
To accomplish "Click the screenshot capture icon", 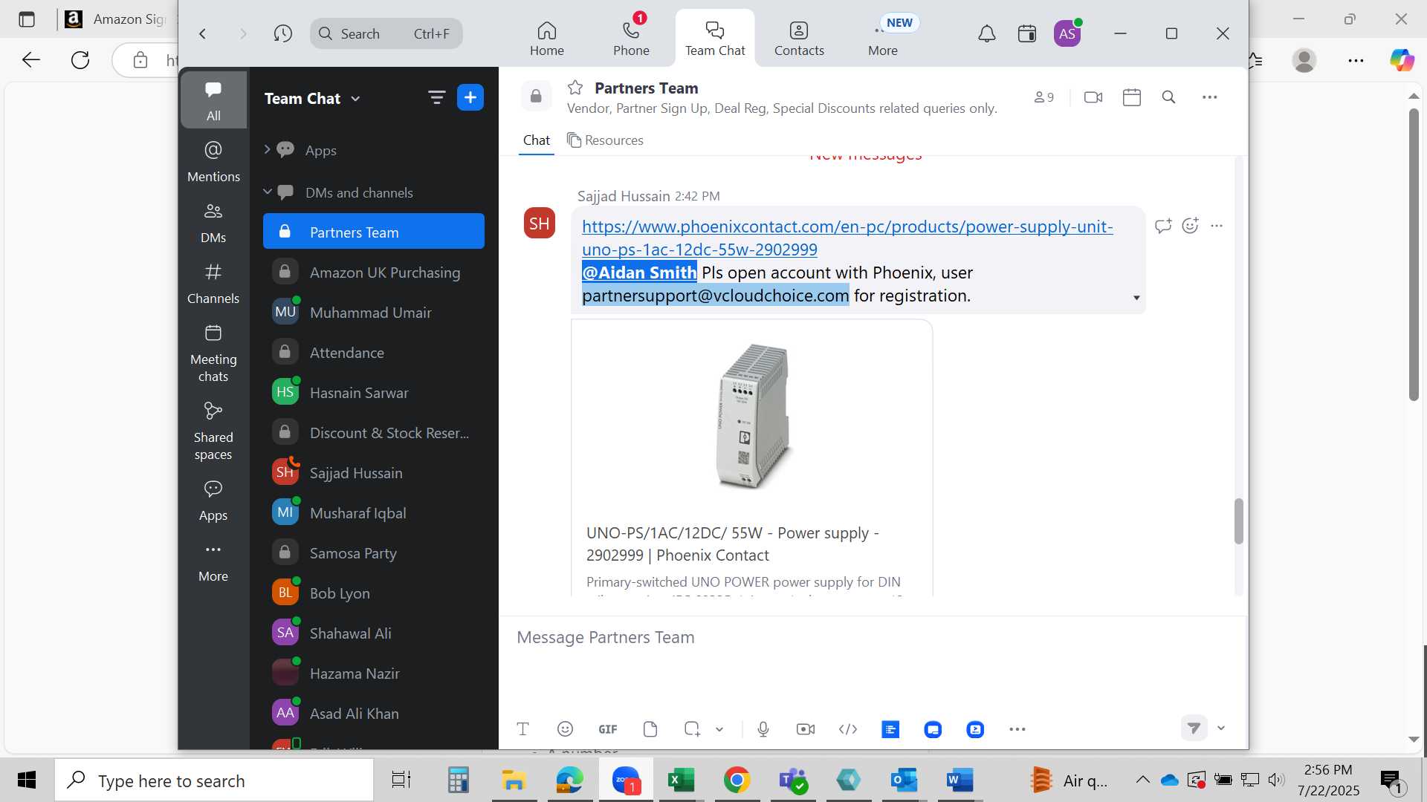I will coord(692,729).
